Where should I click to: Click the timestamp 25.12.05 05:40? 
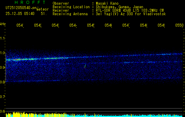pyautogui.click(x=20, y=14)
